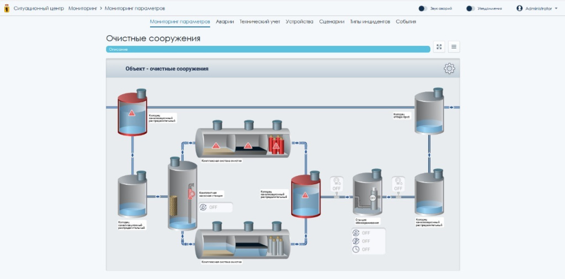565x279 pixels.
Task: Click warning on sand chamber of upper treatment system
Action: click(216, 146)
